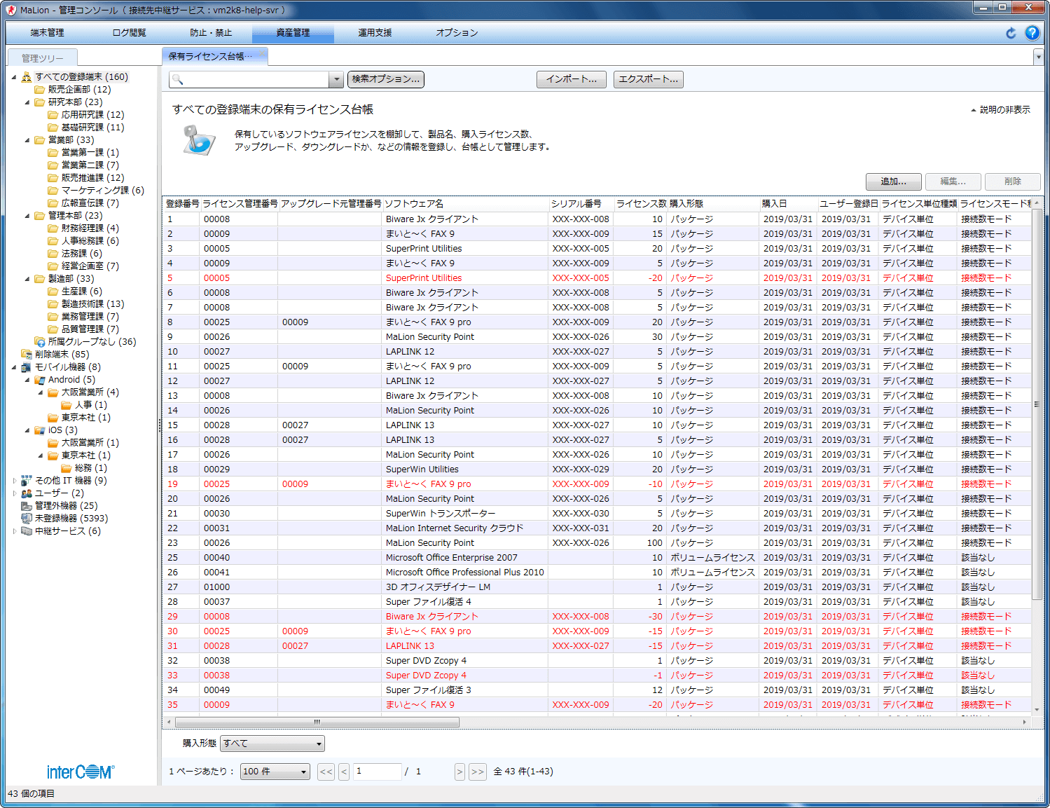Screen dimensions: 1050x808
Task: Click the 削除端末 folder icon
Action: point(27,355)
